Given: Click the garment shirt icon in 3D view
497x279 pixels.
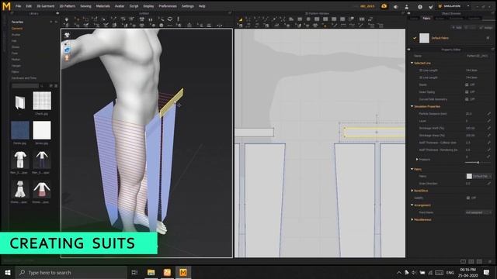Looking at the screenshot, I should (x=67, y=35).
